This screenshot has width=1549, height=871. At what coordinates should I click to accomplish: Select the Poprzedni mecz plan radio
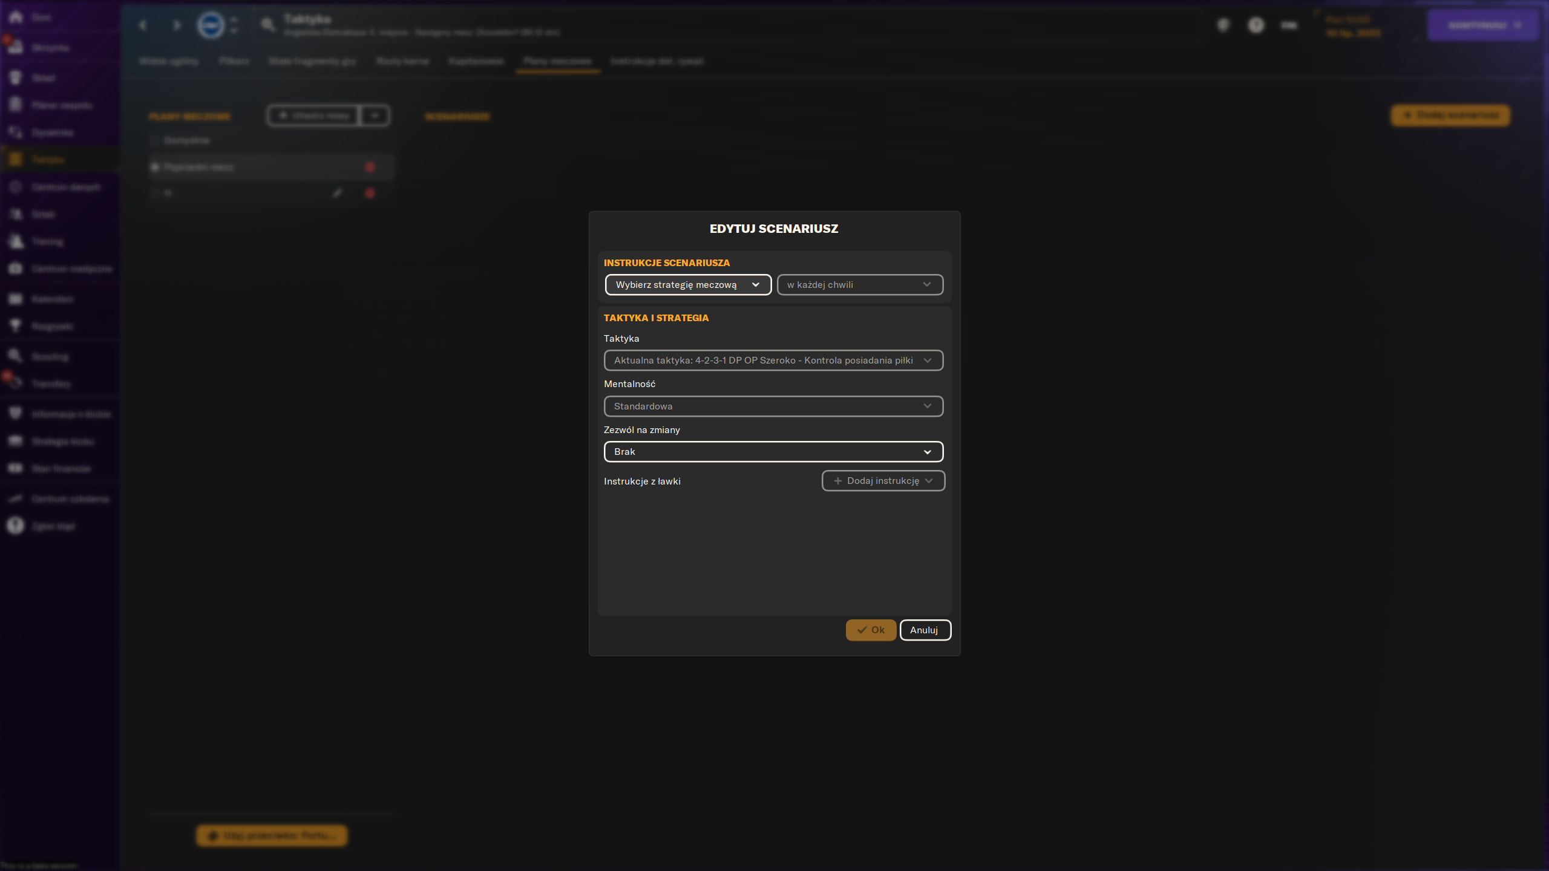[x=156, y=167]
